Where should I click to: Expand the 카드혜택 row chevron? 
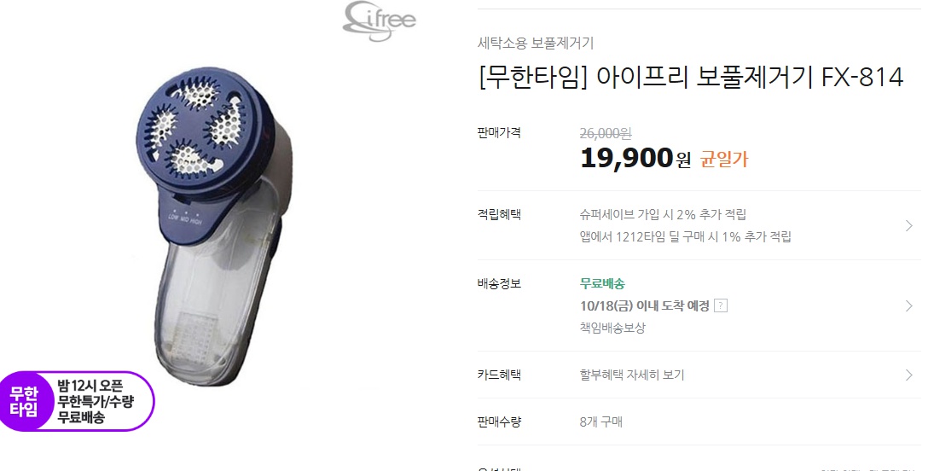click(x=908, y=375)
